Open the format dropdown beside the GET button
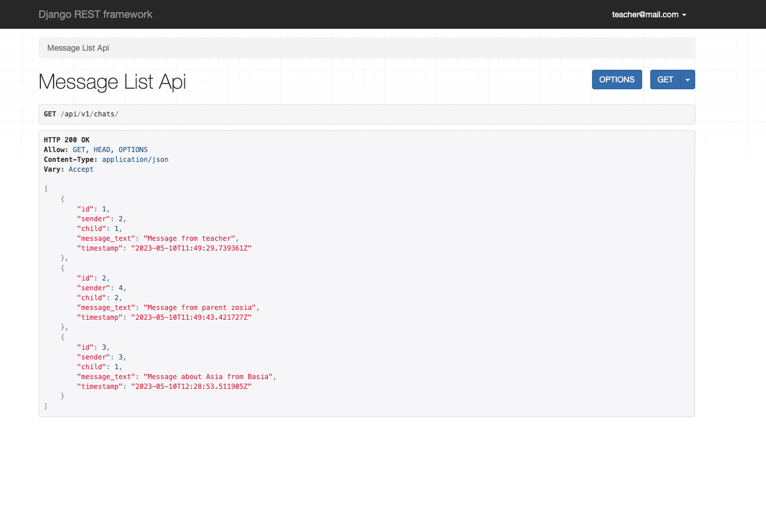Viewport: 766px width, 530px height. tap(688, 79)
